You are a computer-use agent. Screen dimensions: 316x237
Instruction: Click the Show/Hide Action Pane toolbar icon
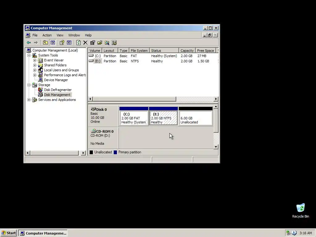69,43
